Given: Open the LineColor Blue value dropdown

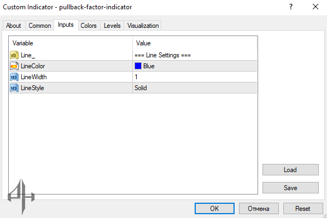Looking at the screenshot, I should pyautogui.click(x=195, y=66).
